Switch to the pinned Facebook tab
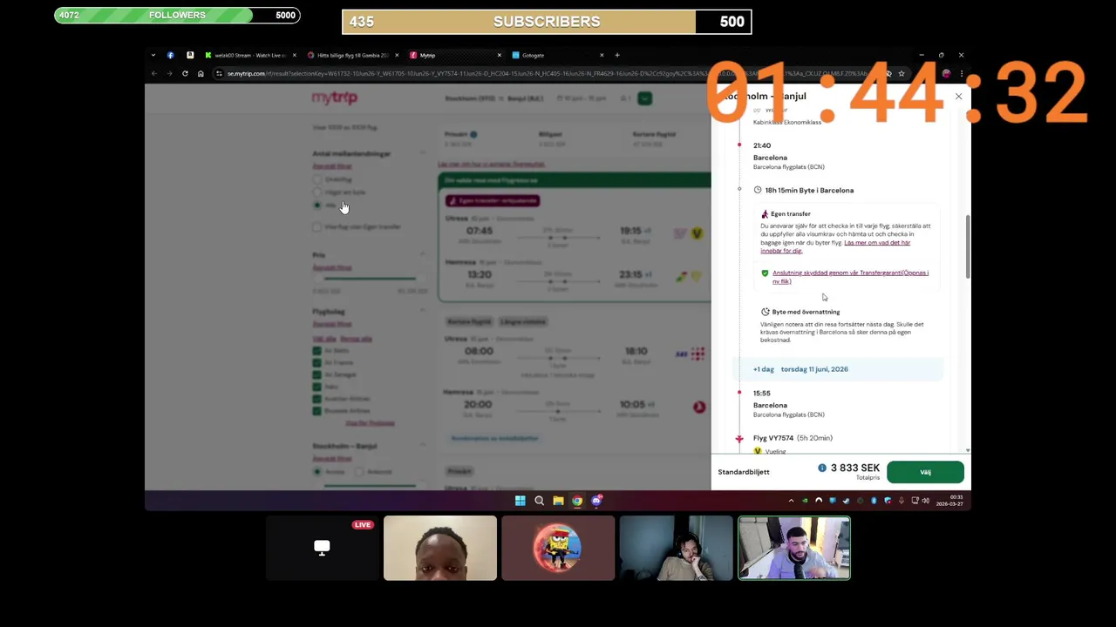 click(x=170, y=55)
